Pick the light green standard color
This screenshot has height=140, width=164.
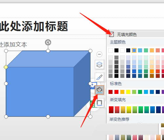(x=134, y=92)
